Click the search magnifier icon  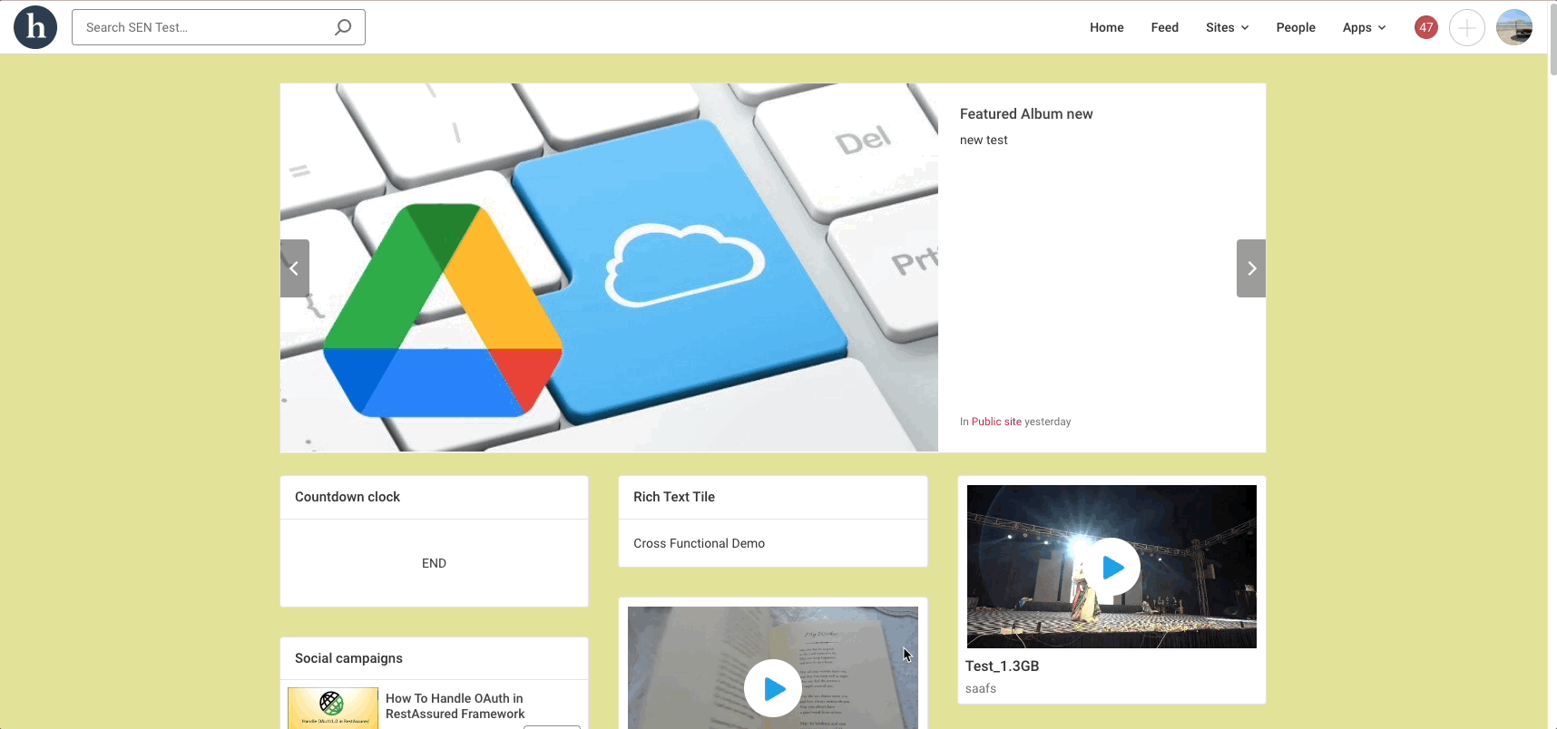(343, 27)
